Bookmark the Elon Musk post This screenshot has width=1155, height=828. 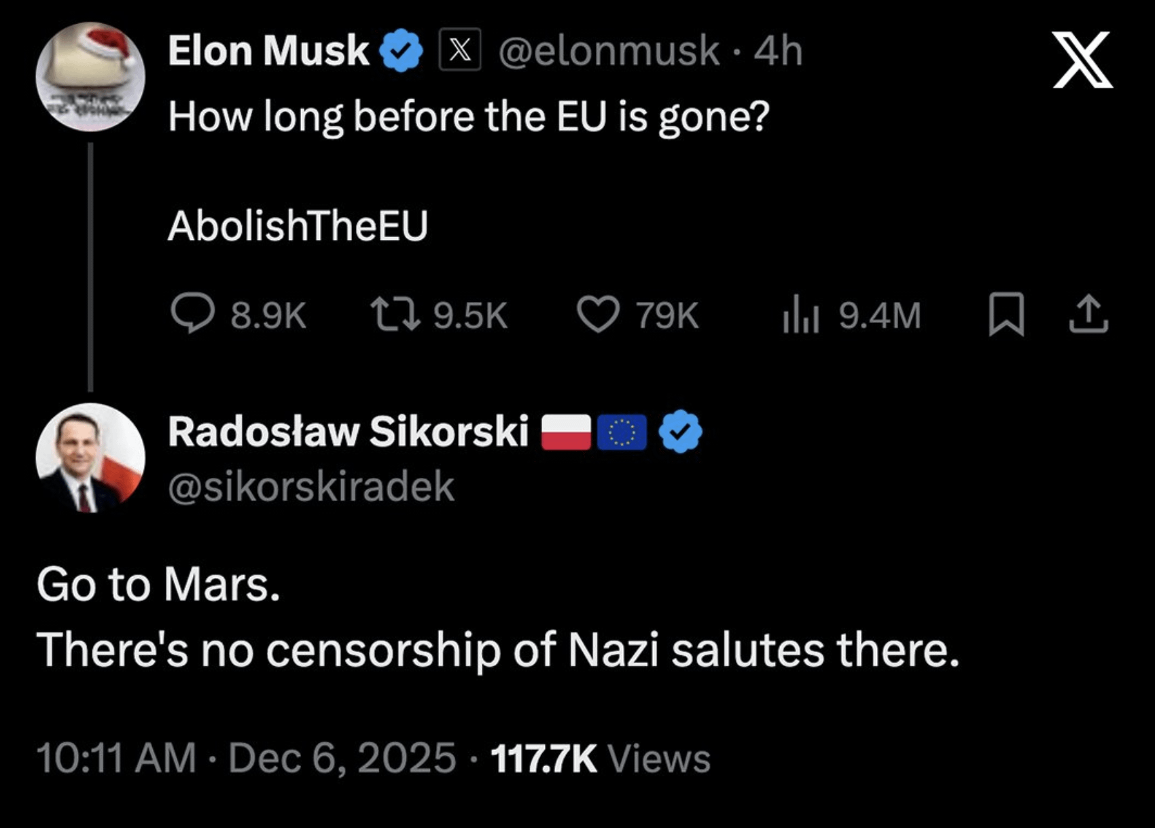click(x=1006, y=314)
